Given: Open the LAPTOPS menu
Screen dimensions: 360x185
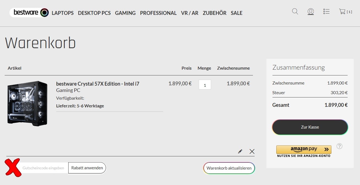Looking at the screenshot, I should 62,13.
